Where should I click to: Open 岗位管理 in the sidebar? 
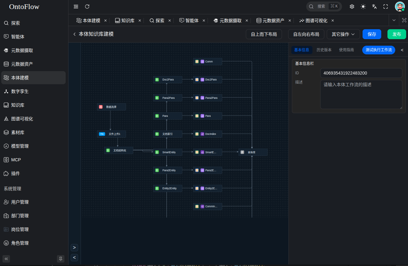(33, 229)
